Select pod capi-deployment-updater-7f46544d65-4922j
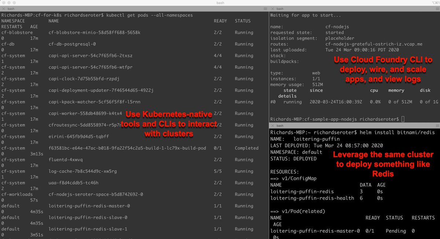Viewport: 440px width, 239px height. 101,90
